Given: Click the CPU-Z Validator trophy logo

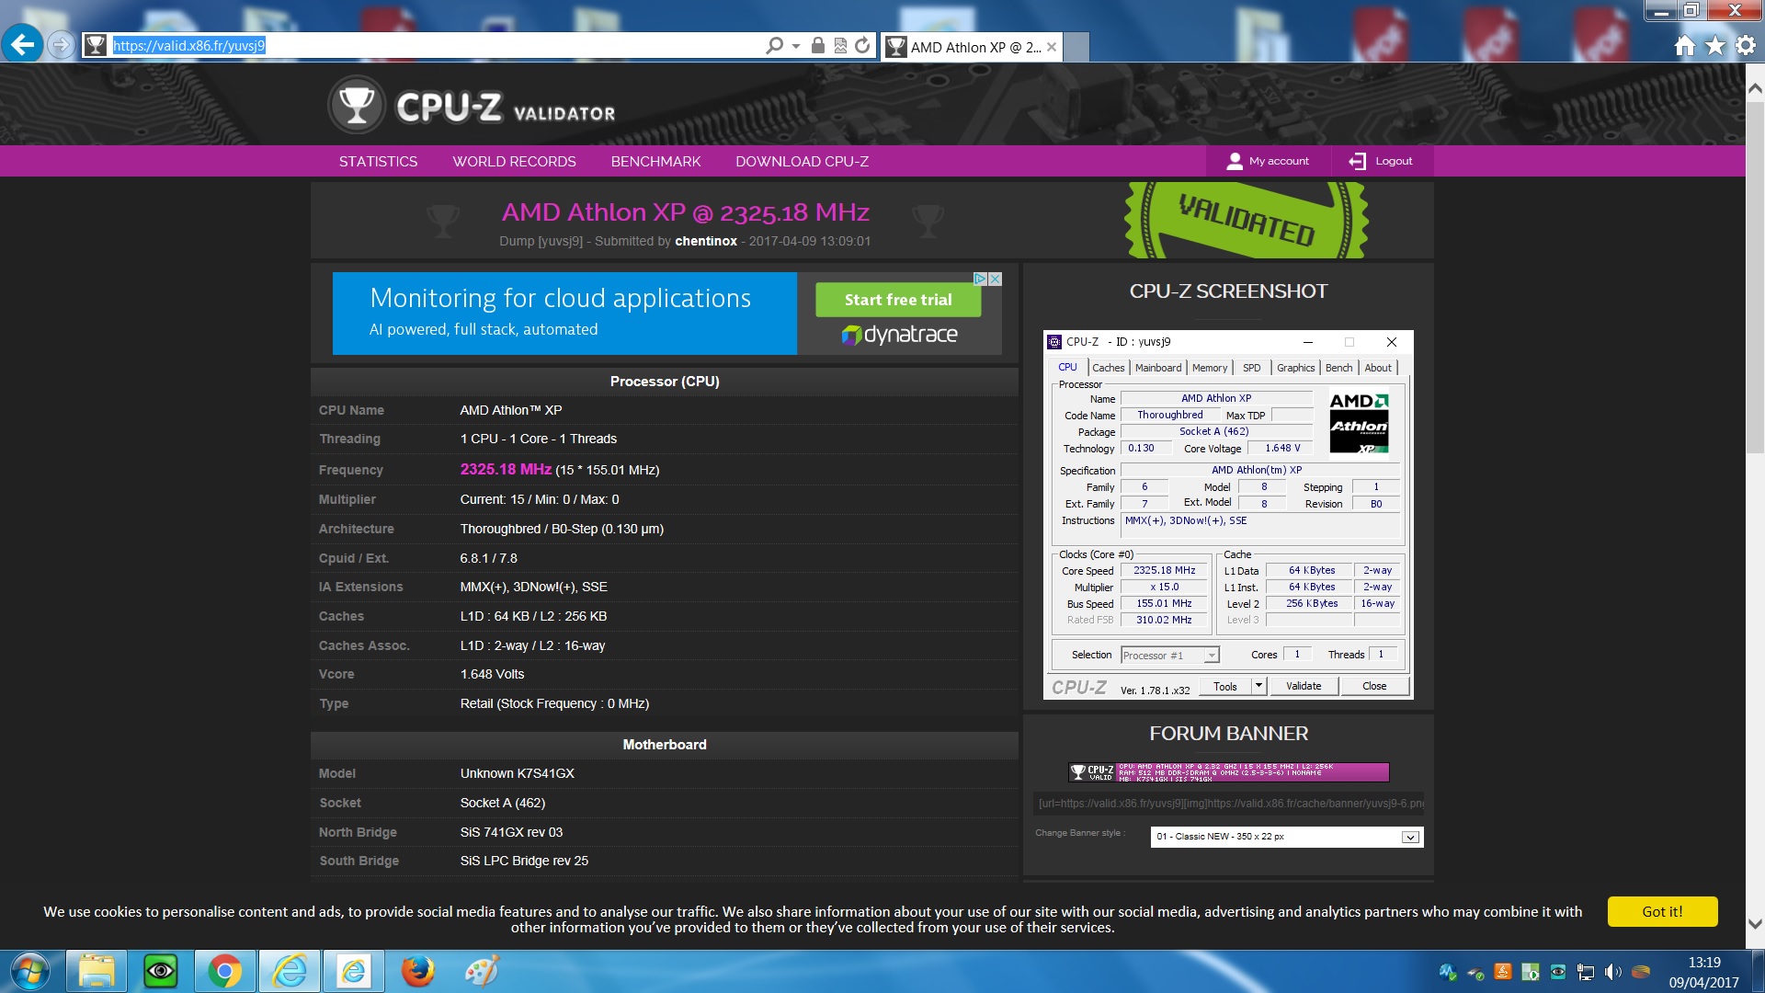Looking at the screenshot, I should [357, 105].
